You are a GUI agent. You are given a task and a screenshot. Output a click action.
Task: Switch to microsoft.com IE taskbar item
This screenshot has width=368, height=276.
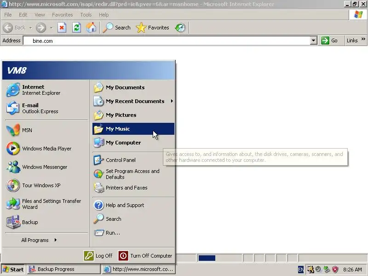tap(139, 269)
